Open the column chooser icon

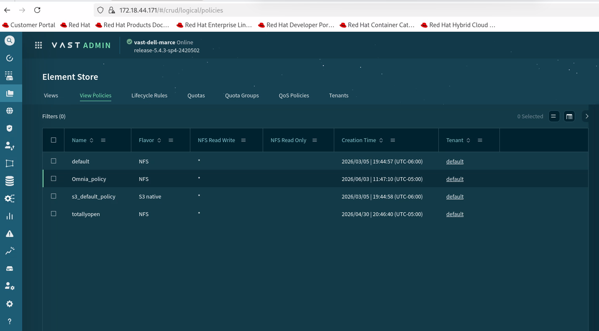point(569,117)
